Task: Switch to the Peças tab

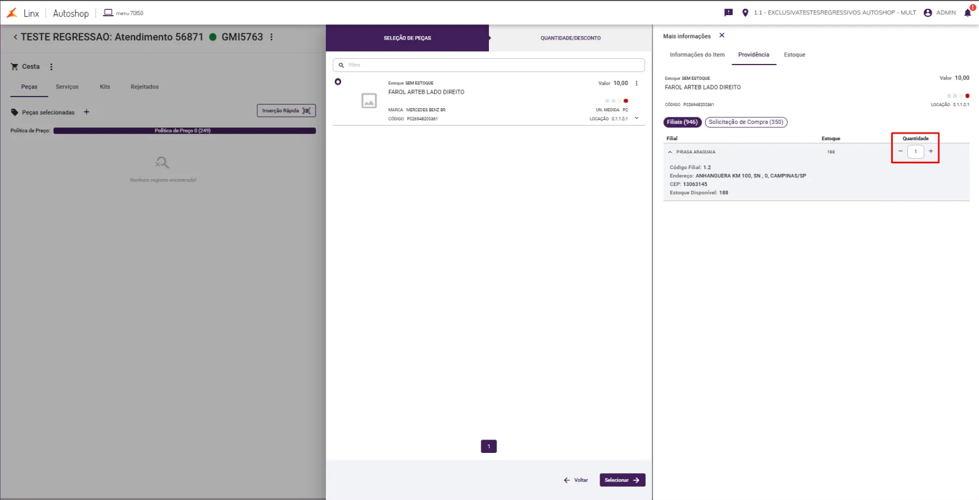Action: click(x=29, y=87)
